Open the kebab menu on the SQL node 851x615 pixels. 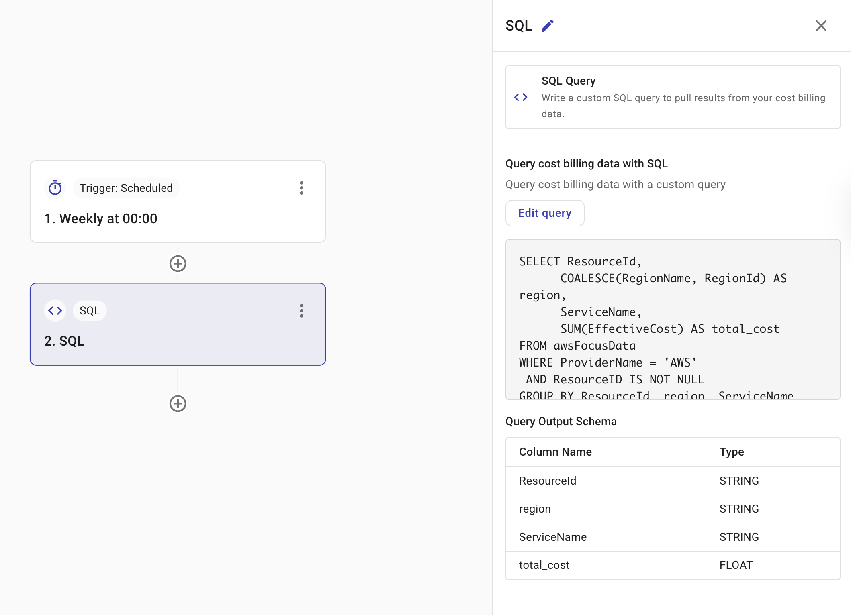(x=301, y=310)
